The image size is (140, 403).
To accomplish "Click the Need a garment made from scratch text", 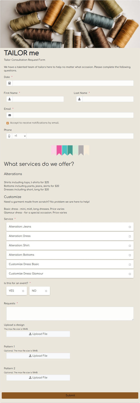I will pyautogui.click(x=47, y=202).
